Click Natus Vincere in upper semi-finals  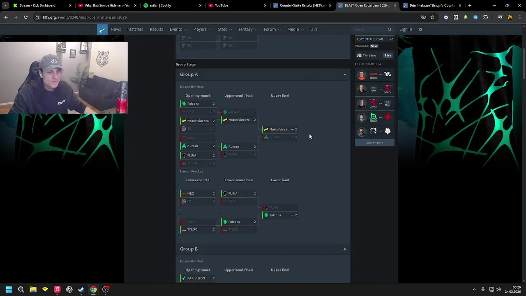point(239,120)
